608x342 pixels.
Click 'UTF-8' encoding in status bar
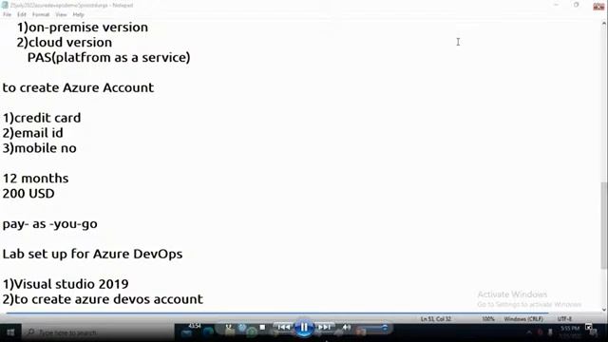(x=564, y=319)
